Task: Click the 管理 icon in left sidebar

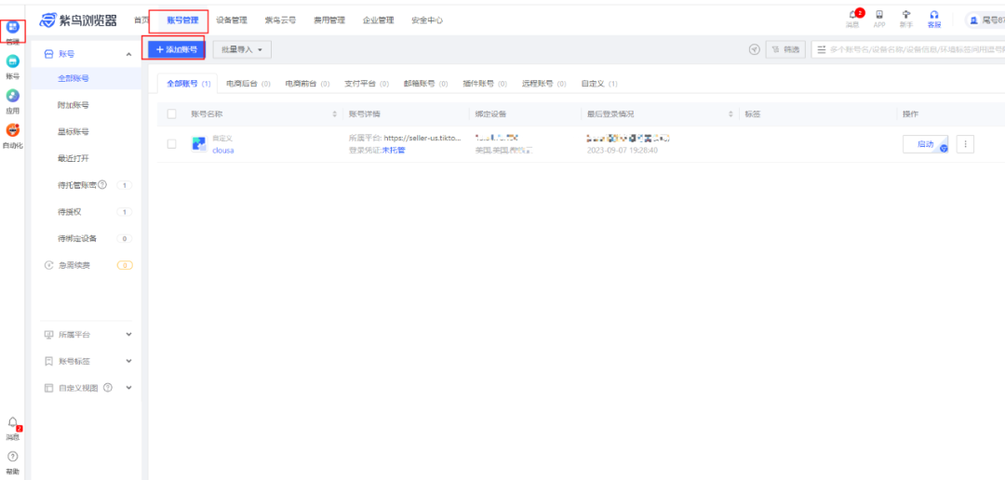Action: pyautogui.click(x=13, y=28)
